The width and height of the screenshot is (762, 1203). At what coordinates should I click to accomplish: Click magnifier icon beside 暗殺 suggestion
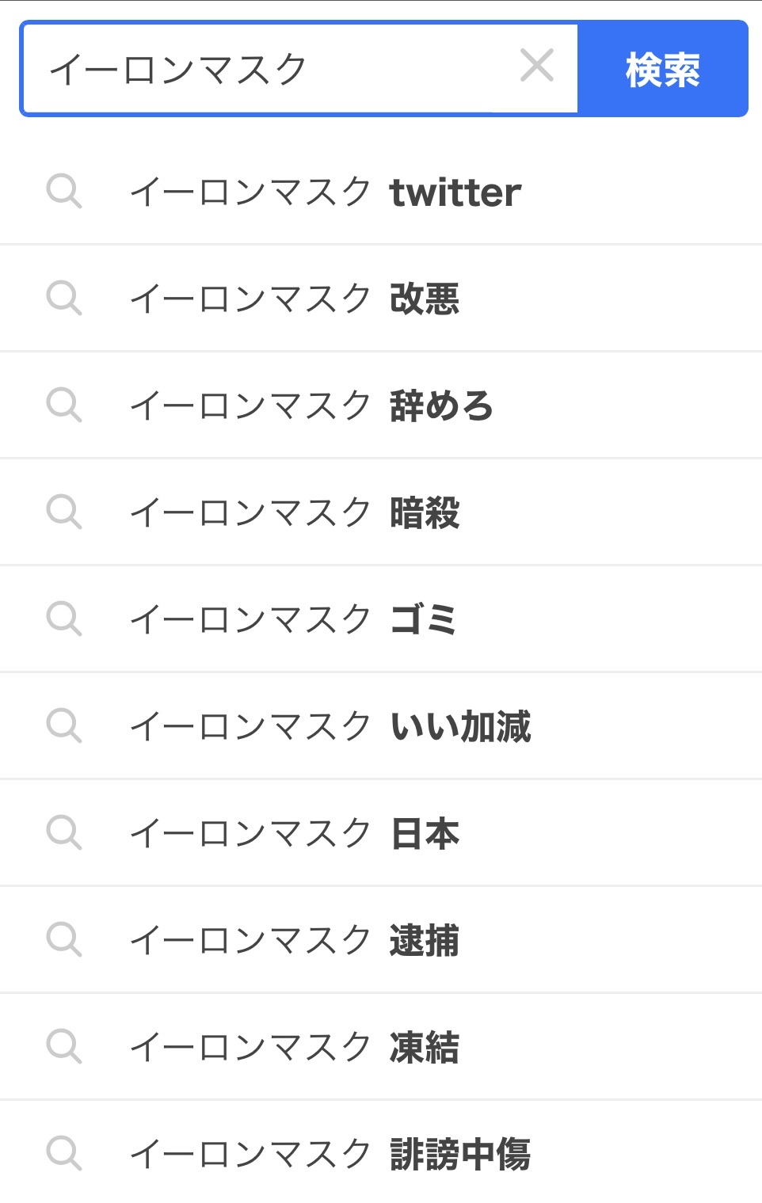64,512
